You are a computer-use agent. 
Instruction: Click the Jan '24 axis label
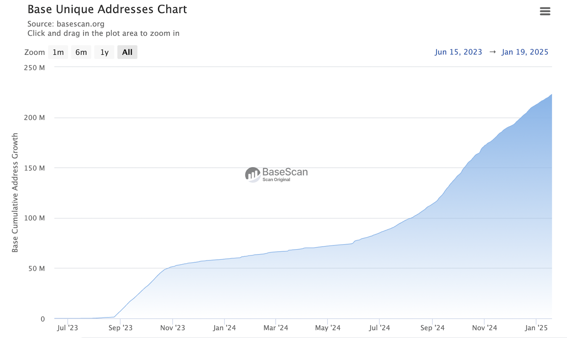click(x=224, y=328)
